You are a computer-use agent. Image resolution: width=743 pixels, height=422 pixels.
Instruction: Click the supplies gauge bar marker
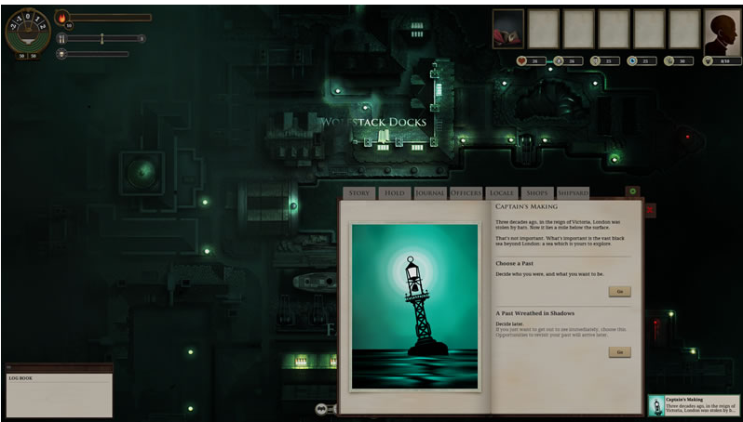point(101,39)
